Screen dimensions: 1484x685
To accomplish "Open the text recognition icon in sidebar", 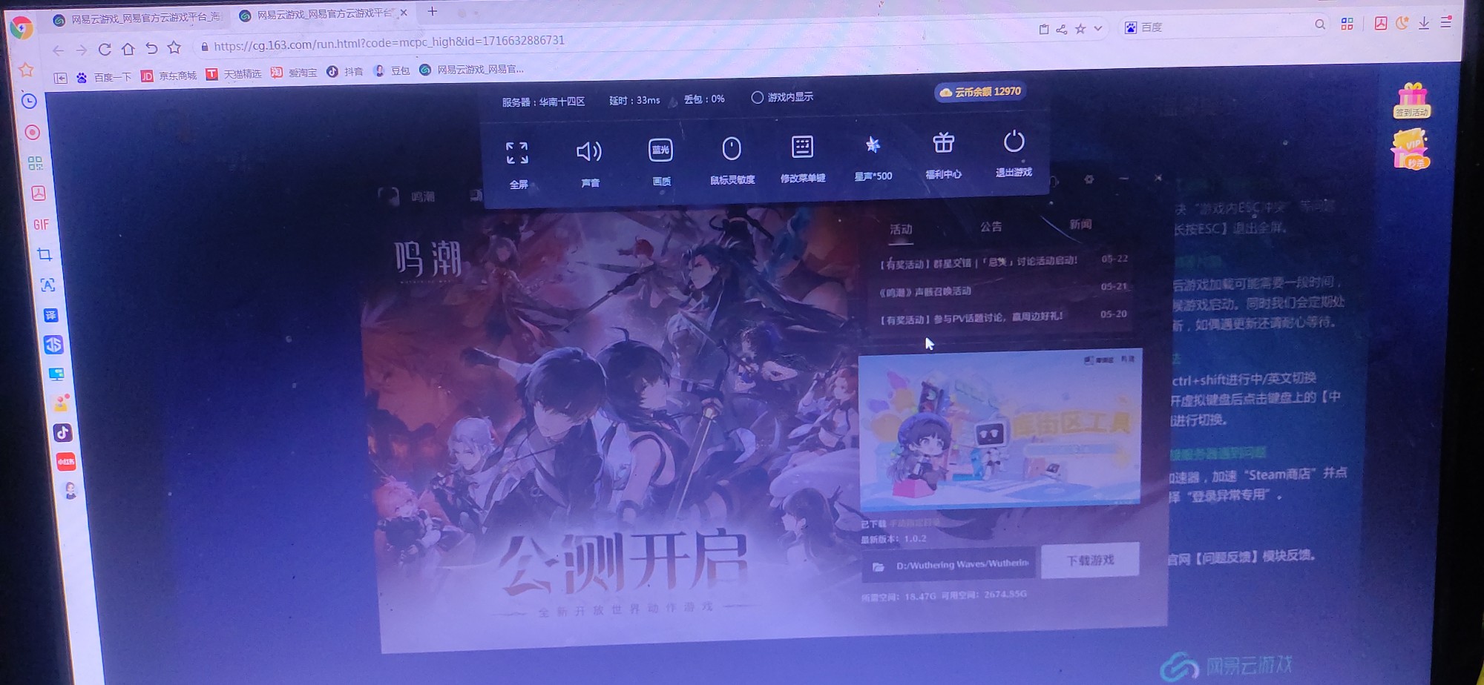I will (x=47, y=285).
